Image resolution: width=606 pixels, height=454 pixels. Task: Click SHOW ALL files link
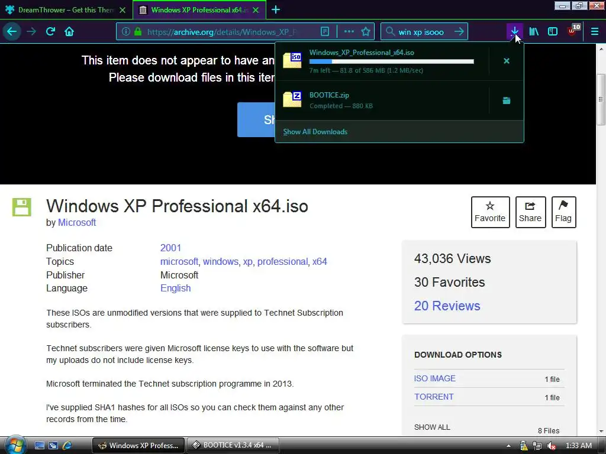pyautogui.click(x=432, y=427)
